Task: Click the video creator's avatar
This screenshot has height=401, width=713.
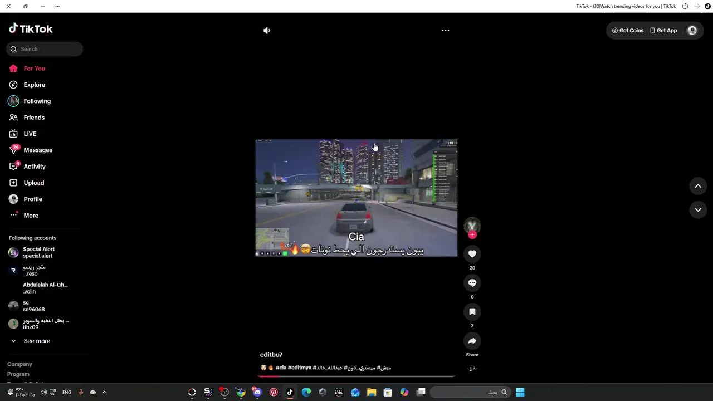Action: (x=472, y=225)
